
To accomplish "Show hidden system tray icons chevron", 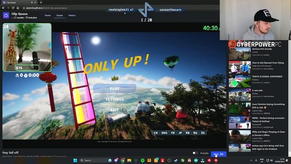I will pyautogui.click(x=251, y=160).
